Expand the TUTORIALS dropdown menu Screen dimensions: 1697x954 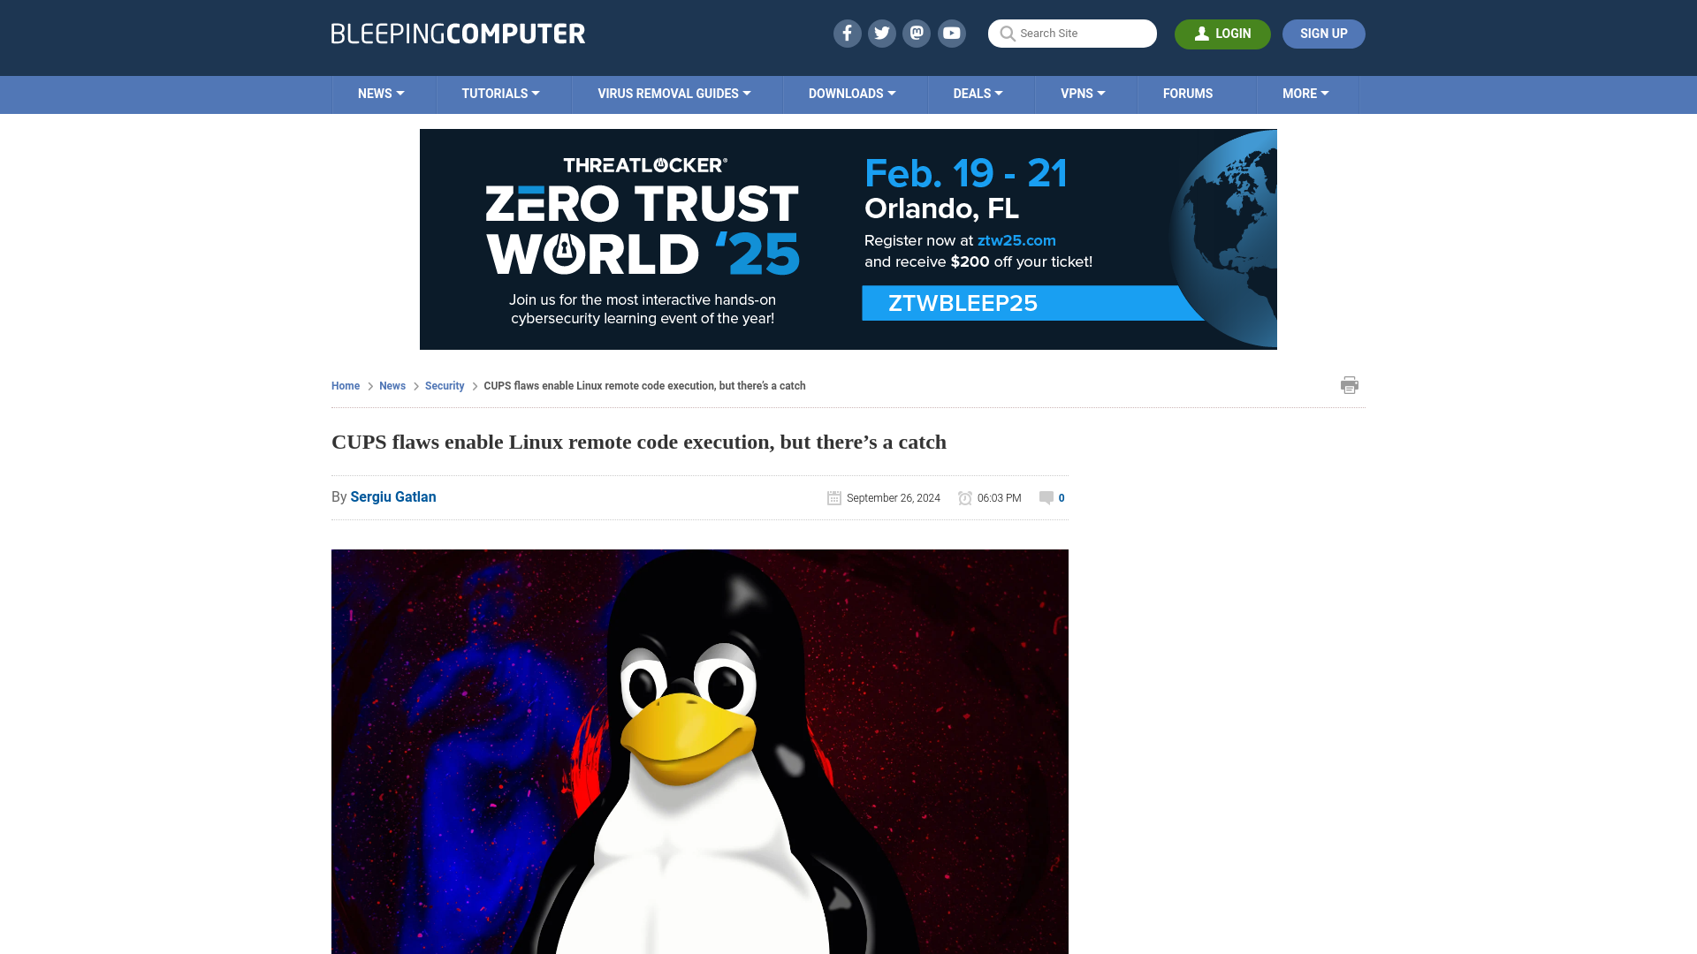point(498,93)
